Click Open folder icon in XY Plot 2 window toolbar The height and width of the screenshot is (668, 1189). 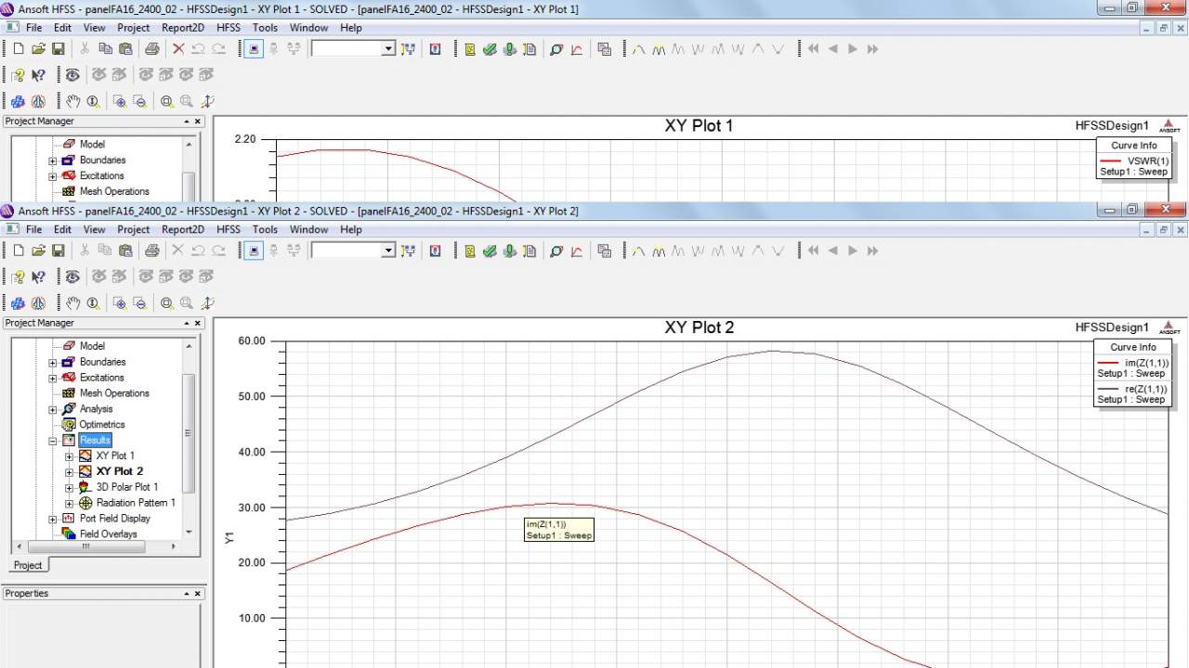pyautogui.click(x=38, y=250)
